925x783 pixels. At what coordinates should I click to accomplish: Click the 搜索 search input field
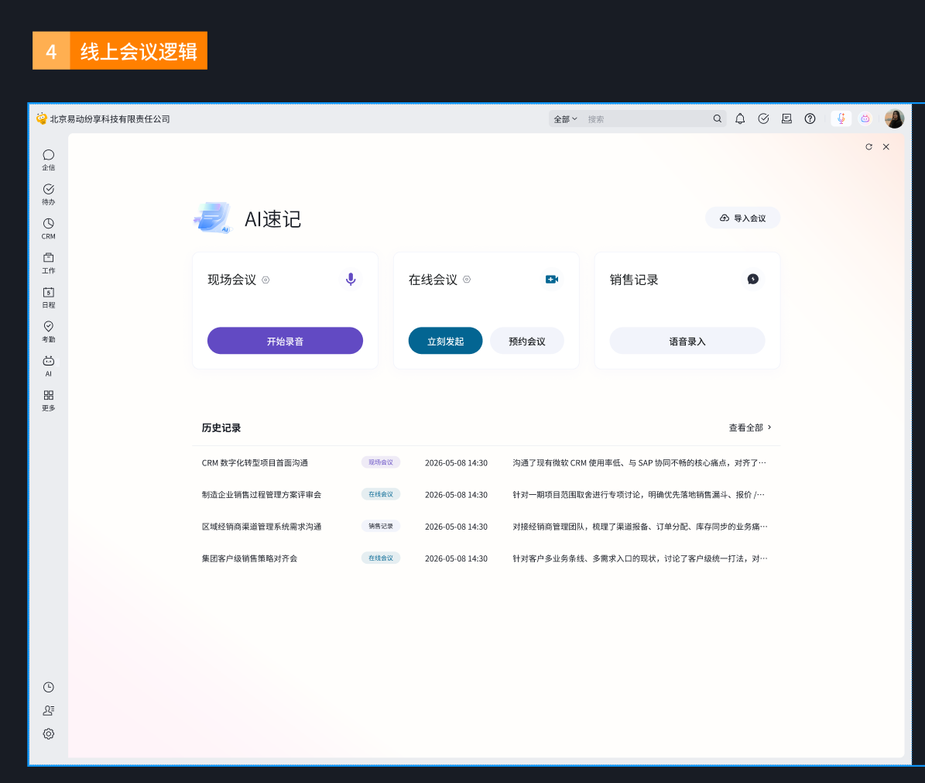(x=647, y=118)
